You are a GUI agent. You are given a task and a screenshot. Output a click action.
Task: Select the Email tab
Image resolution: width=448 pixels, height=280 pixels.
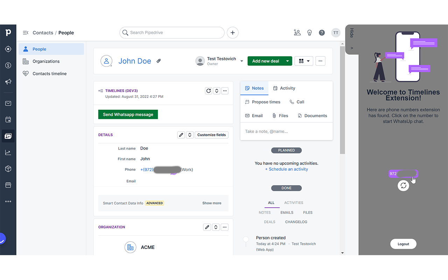(254, 115)
